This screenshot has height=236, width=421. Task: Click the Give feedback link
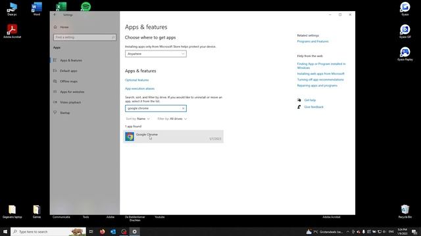(x=314, y=107)
